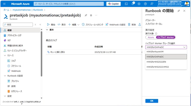Focus the top resource search box
The height and width of the screenshot is (106, 191).
tap(69, 4)
